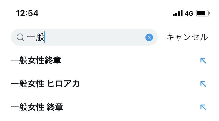
Task: Tap the bold 終章 in the third suggestion
Action: 55,107
